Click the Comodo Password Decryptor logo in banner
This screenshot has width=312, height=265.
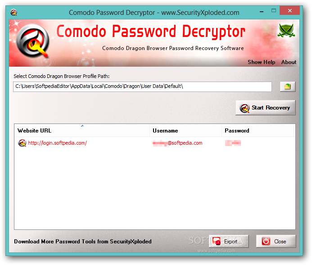point(33,41)
